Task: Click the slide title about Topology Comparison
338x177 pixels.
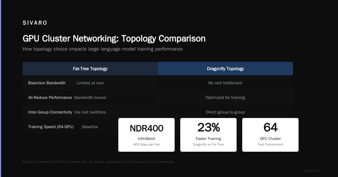Action: click(114, 38)
